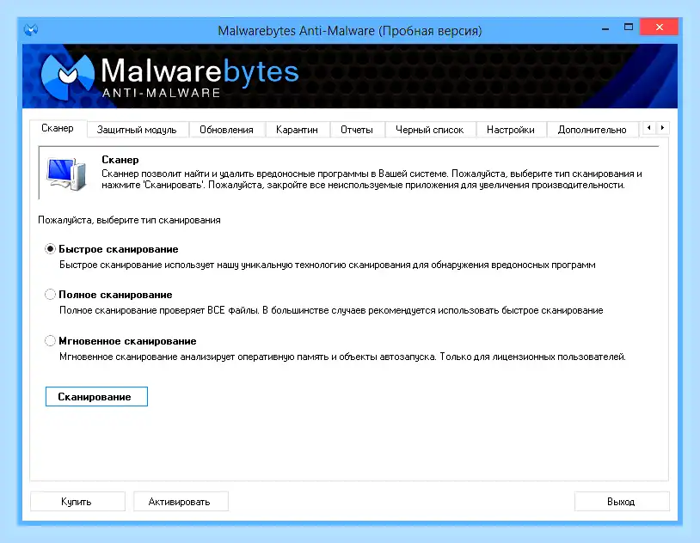This screenshot has width=700, height=543.
Task: Click the computer scanner icon
Action: click(66, 174)
